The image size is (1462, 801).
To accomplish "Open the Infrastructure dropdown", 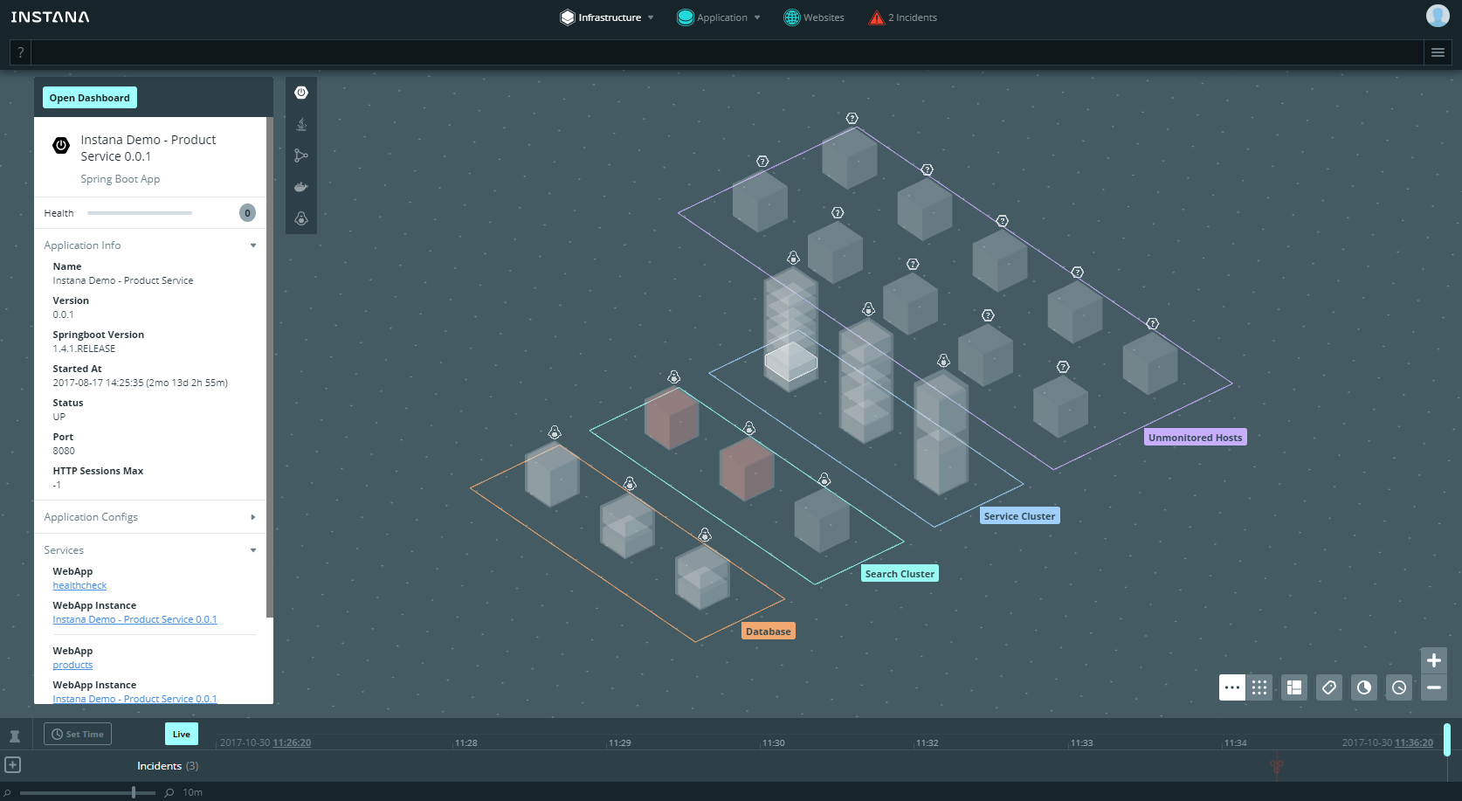I will pyautogui.click(x=607, y=17).
